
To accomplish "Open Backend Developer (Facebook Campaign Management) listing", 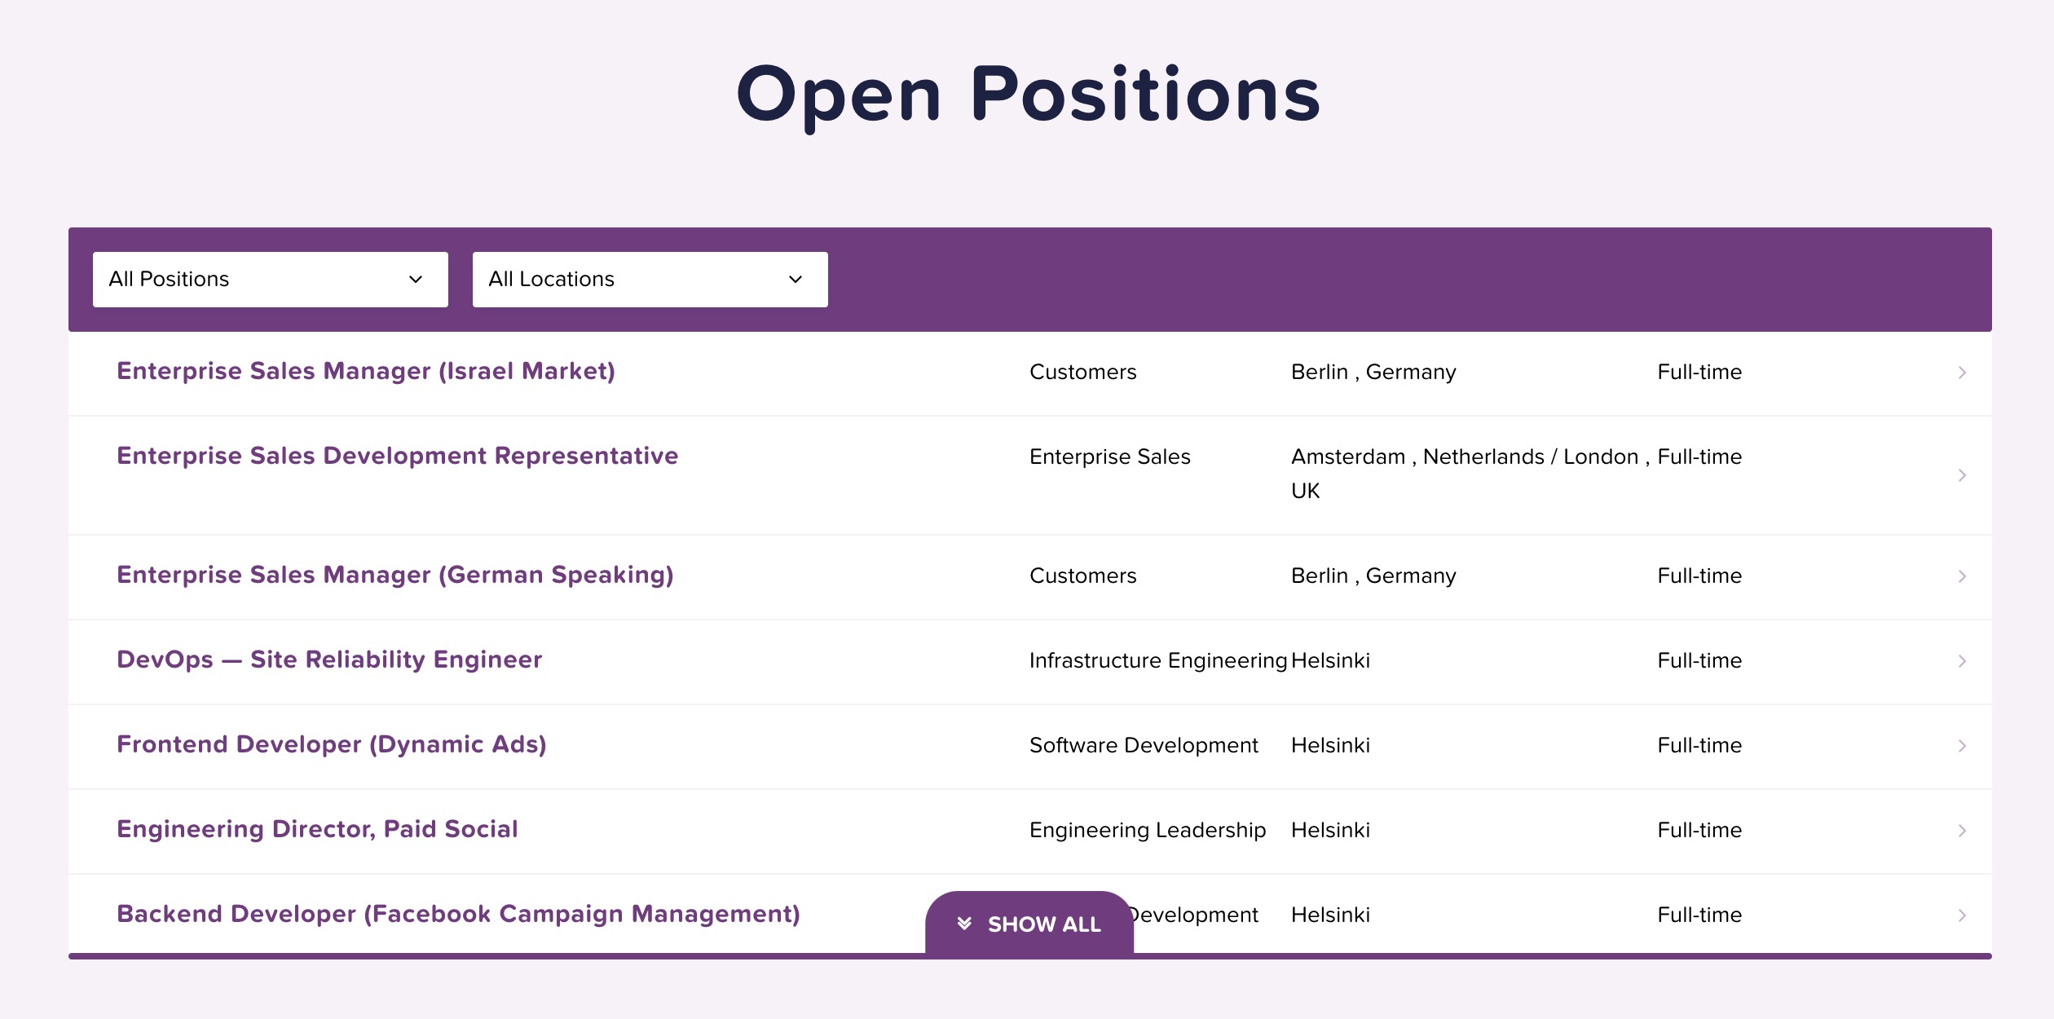I will (457, 915).
